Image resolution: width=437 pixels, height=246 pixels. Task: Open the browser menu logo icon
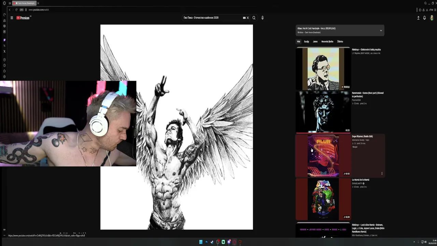click(x=4, y=3)
